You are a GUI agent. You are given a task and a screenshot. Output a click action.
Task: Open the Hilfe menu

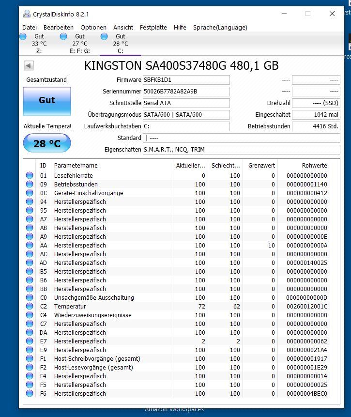click(x=180, y=28)
